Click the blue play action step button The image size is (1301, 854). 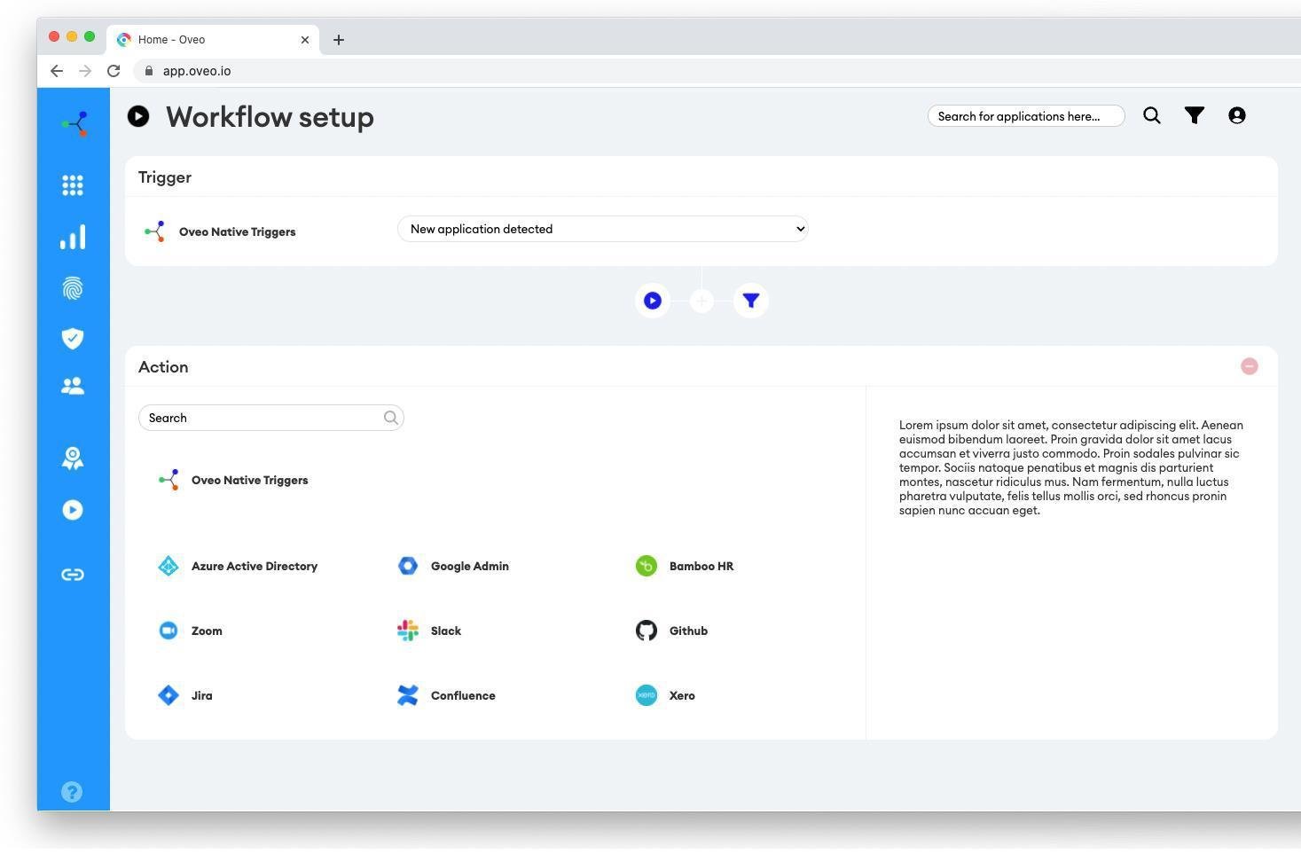click(x=653, y=301)
